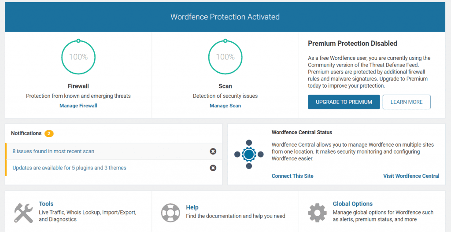
Task: Click the Firewall 100% status circle
Action: tap(78, 57)
